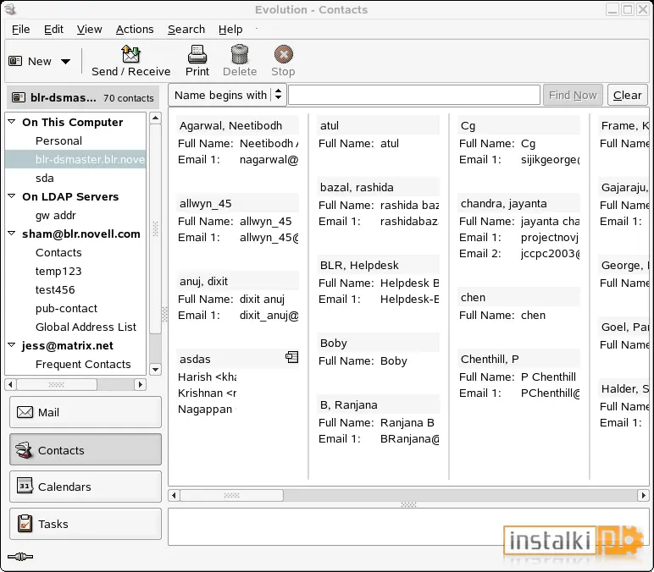
Task: Click the Calendars icon
Action: (25, 486)
